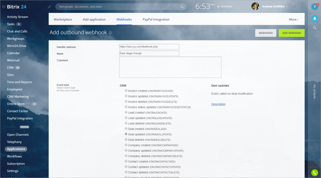Image resolution: width=321 pixels, height=178 pixels.
Task: Select Company deleted event radio
Action: pos(126,156)
